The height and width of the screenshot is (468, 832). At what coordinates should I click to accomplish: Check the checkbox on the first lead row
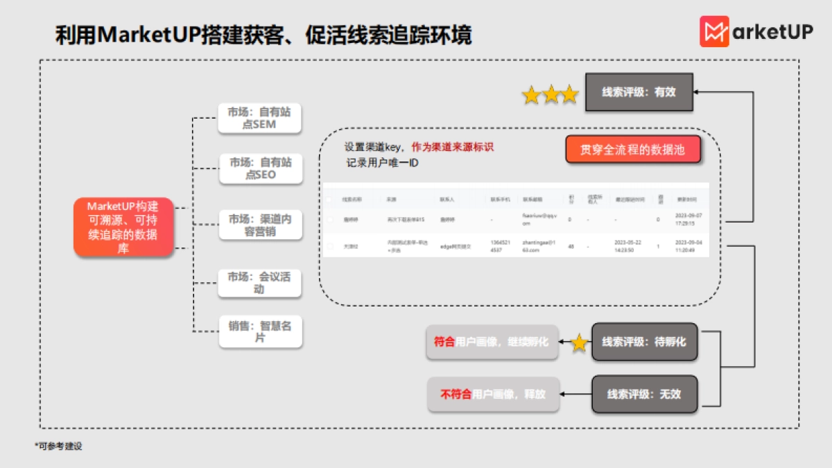[x=331, y=220]
